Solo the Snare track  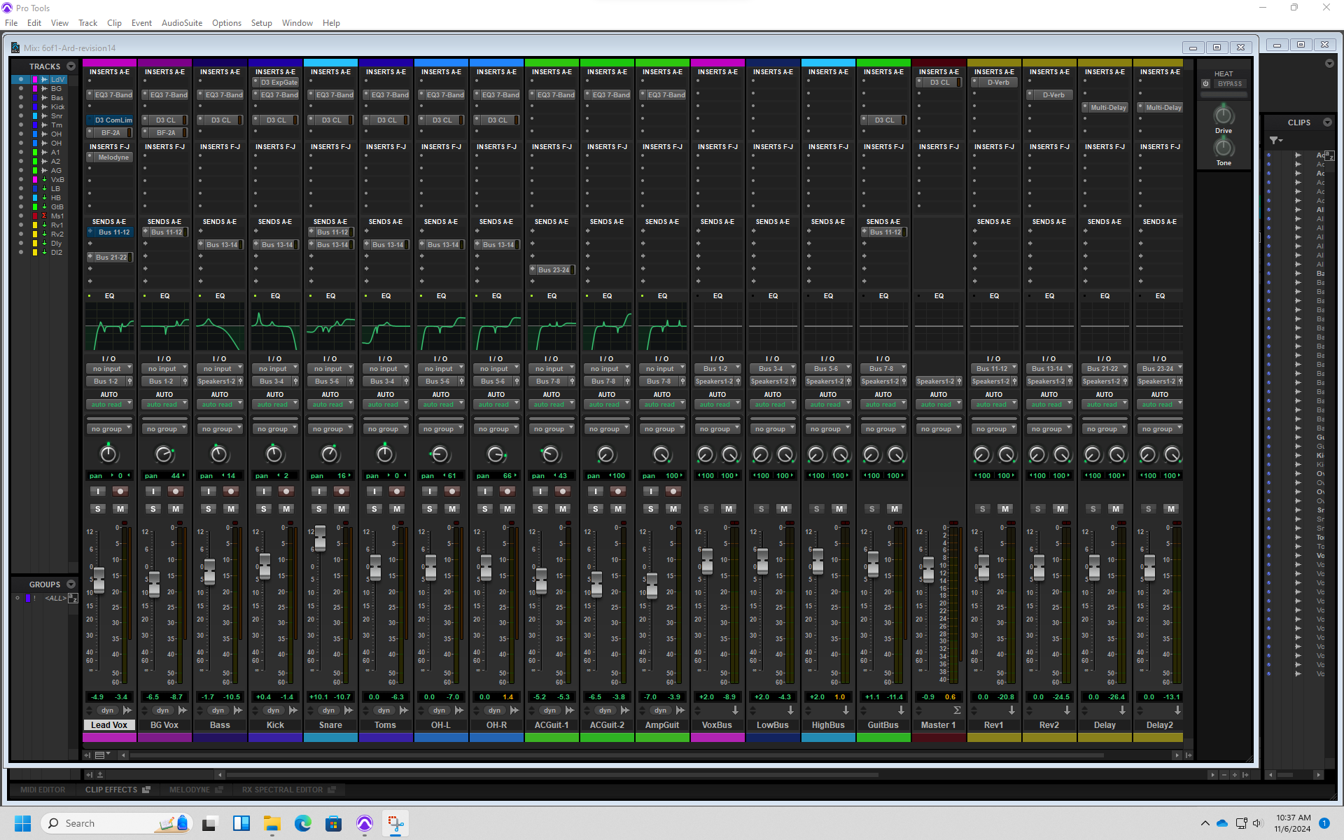pos(319,509)
